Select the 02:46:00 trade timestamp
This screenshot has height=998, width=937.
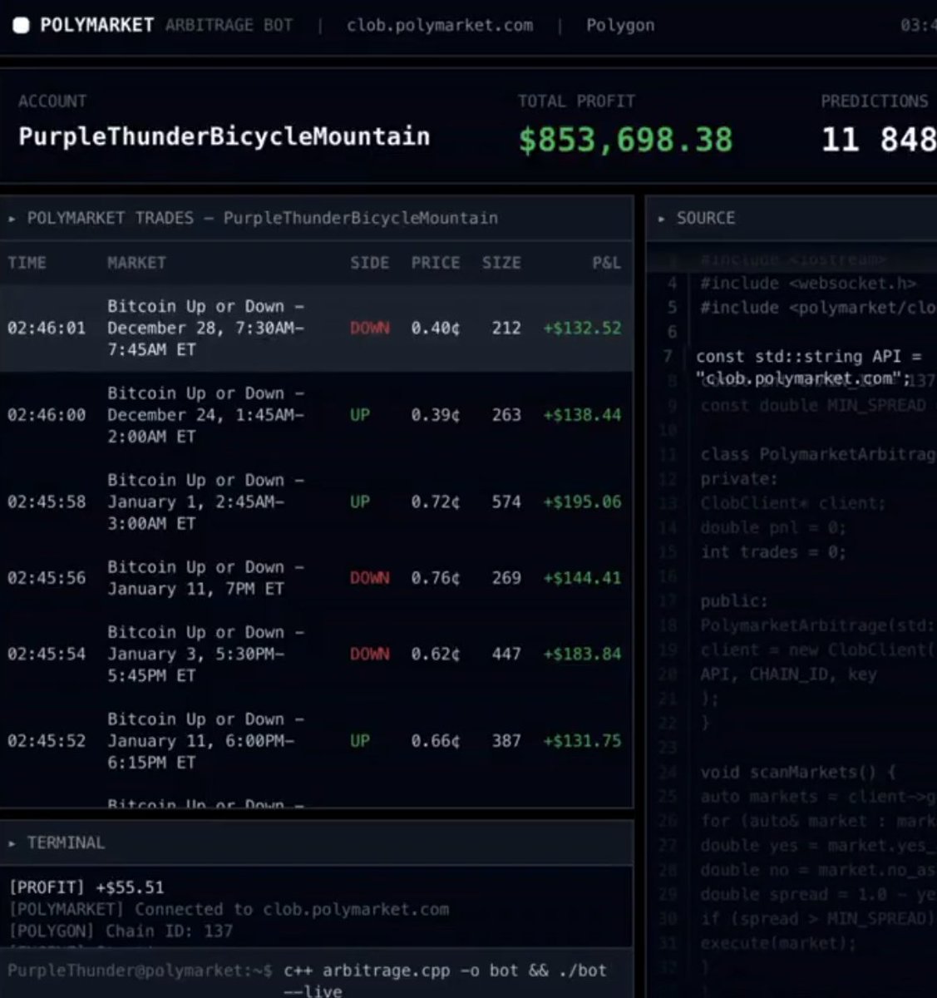(x=47, y=415)
